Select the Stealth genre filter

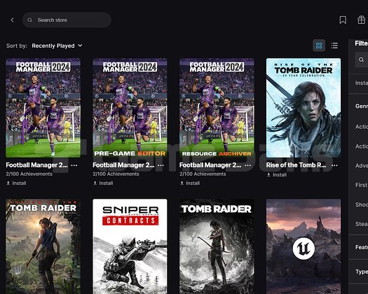click(362, 224)
